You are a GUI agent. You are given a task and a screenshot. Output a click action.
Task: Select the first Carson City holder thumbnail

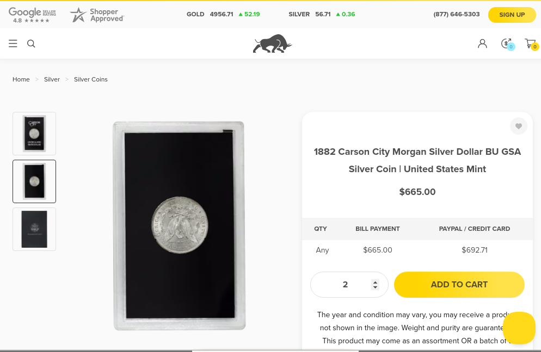click(34, 134)
